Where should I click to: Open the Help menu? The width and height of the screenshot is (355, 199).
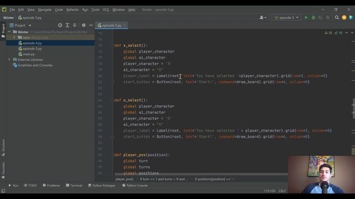(x=132, y=10)
